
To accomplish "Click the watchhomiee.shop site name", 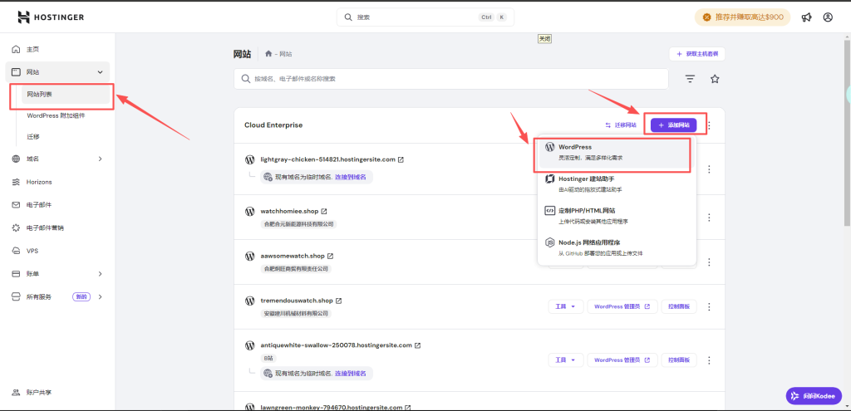I will 288,211.
